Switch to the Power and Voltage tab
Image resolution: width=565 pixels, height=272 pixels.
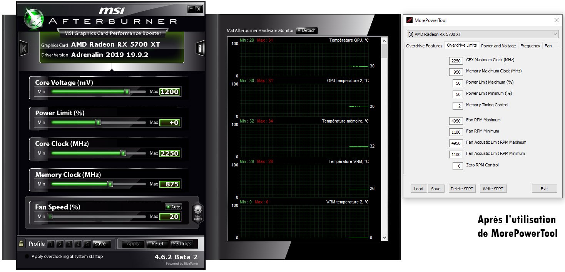(x=498, y=46)
